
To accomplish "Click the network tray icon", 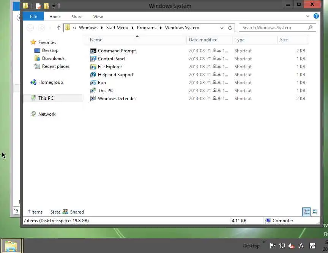I will coord(282,246).
